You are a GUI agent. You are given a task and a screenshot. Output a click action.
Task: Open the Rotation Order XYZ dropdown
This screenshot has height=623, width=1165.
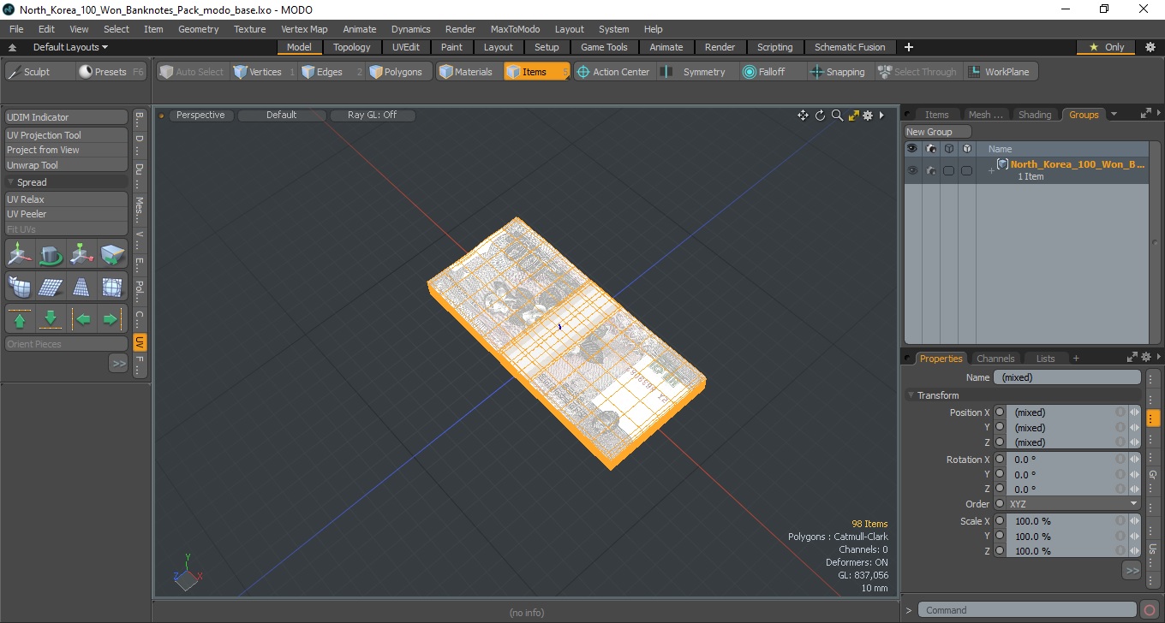1073,504
